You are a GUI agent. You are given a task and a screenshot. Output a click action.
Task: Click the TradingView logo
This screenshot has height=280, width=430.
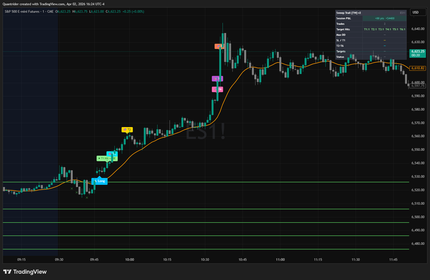click(x=25, y=272)
